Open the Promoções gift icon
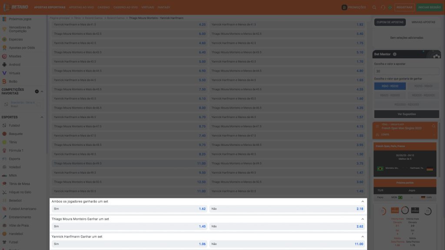 coord(344,7)
